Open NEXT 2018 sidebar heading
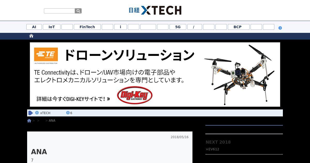The image size is (310, 163). pyautogui.click(x=218, y=142)
